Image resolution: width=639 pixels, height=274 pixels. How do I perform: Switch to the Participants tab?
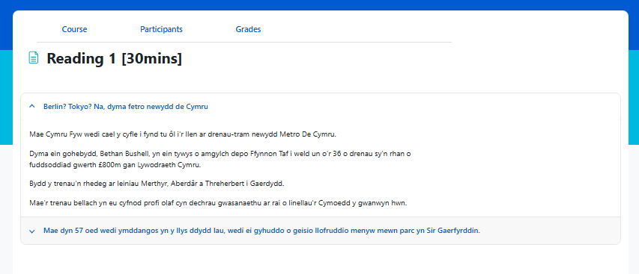point(161,29)
